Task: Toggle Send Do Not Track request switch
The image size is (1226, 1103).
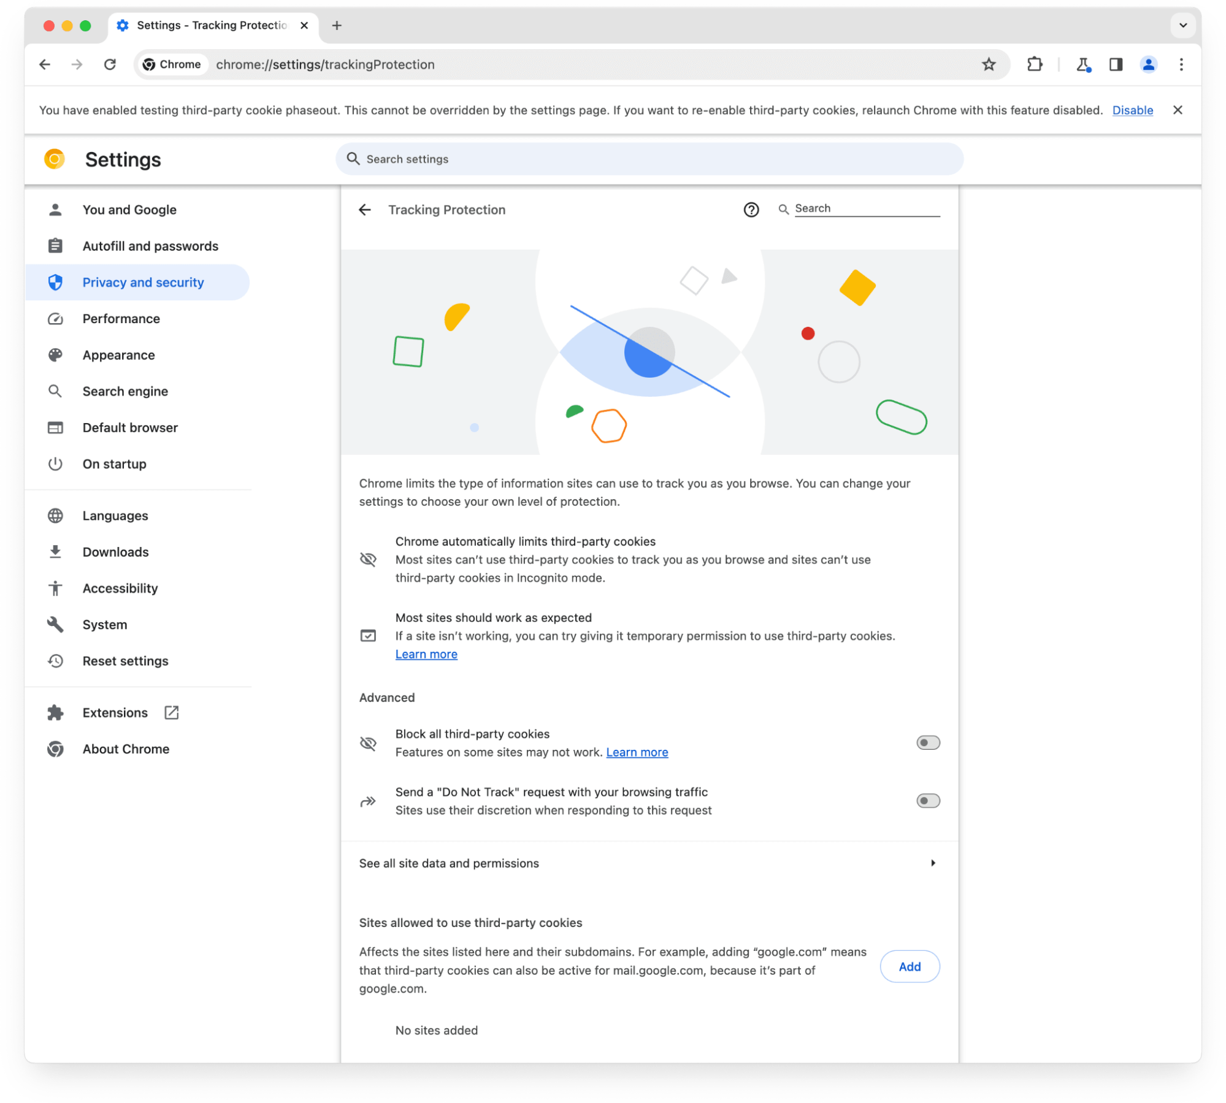Action: click(x=927, y=800)
